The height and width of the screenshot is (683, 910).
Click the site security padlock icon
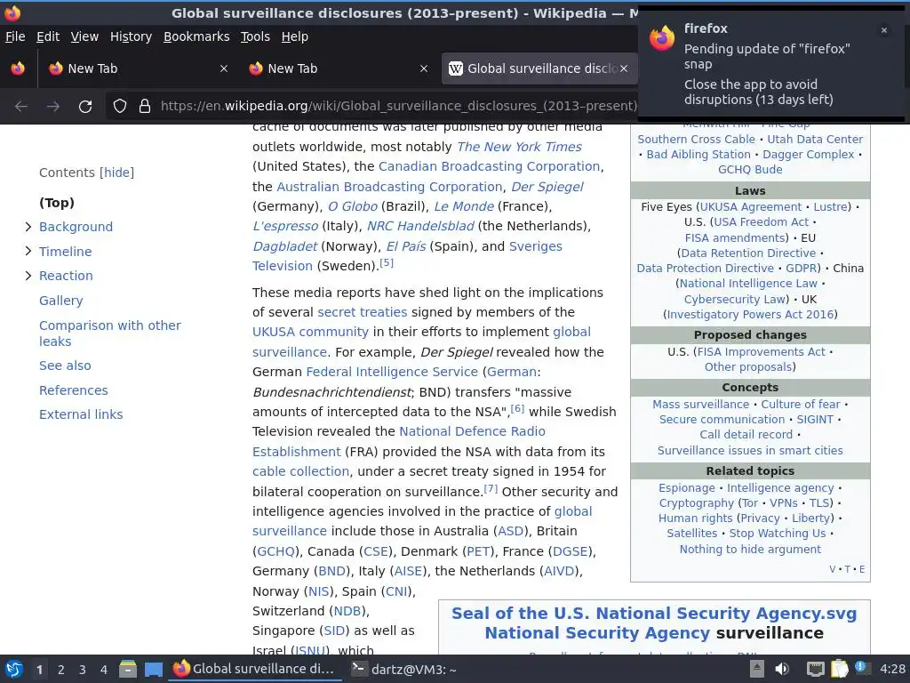(145, 107)
